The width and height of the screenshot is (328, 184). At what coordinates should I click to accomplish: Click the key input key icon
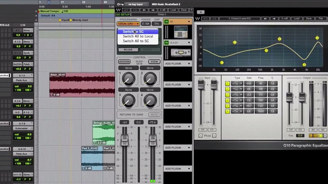tap(120, 4)
